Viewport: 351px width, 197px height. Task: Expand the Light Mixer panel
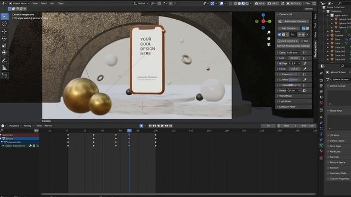(293, 101)
